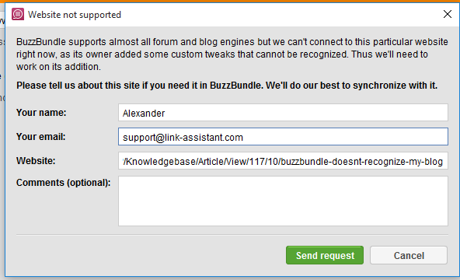Click the name text "Alexander"

[144, 114]
